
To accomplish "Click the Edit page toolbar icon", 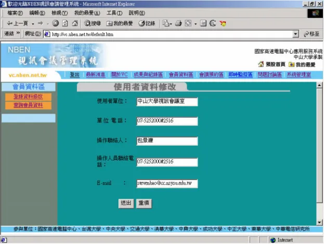I will (188, 23).
